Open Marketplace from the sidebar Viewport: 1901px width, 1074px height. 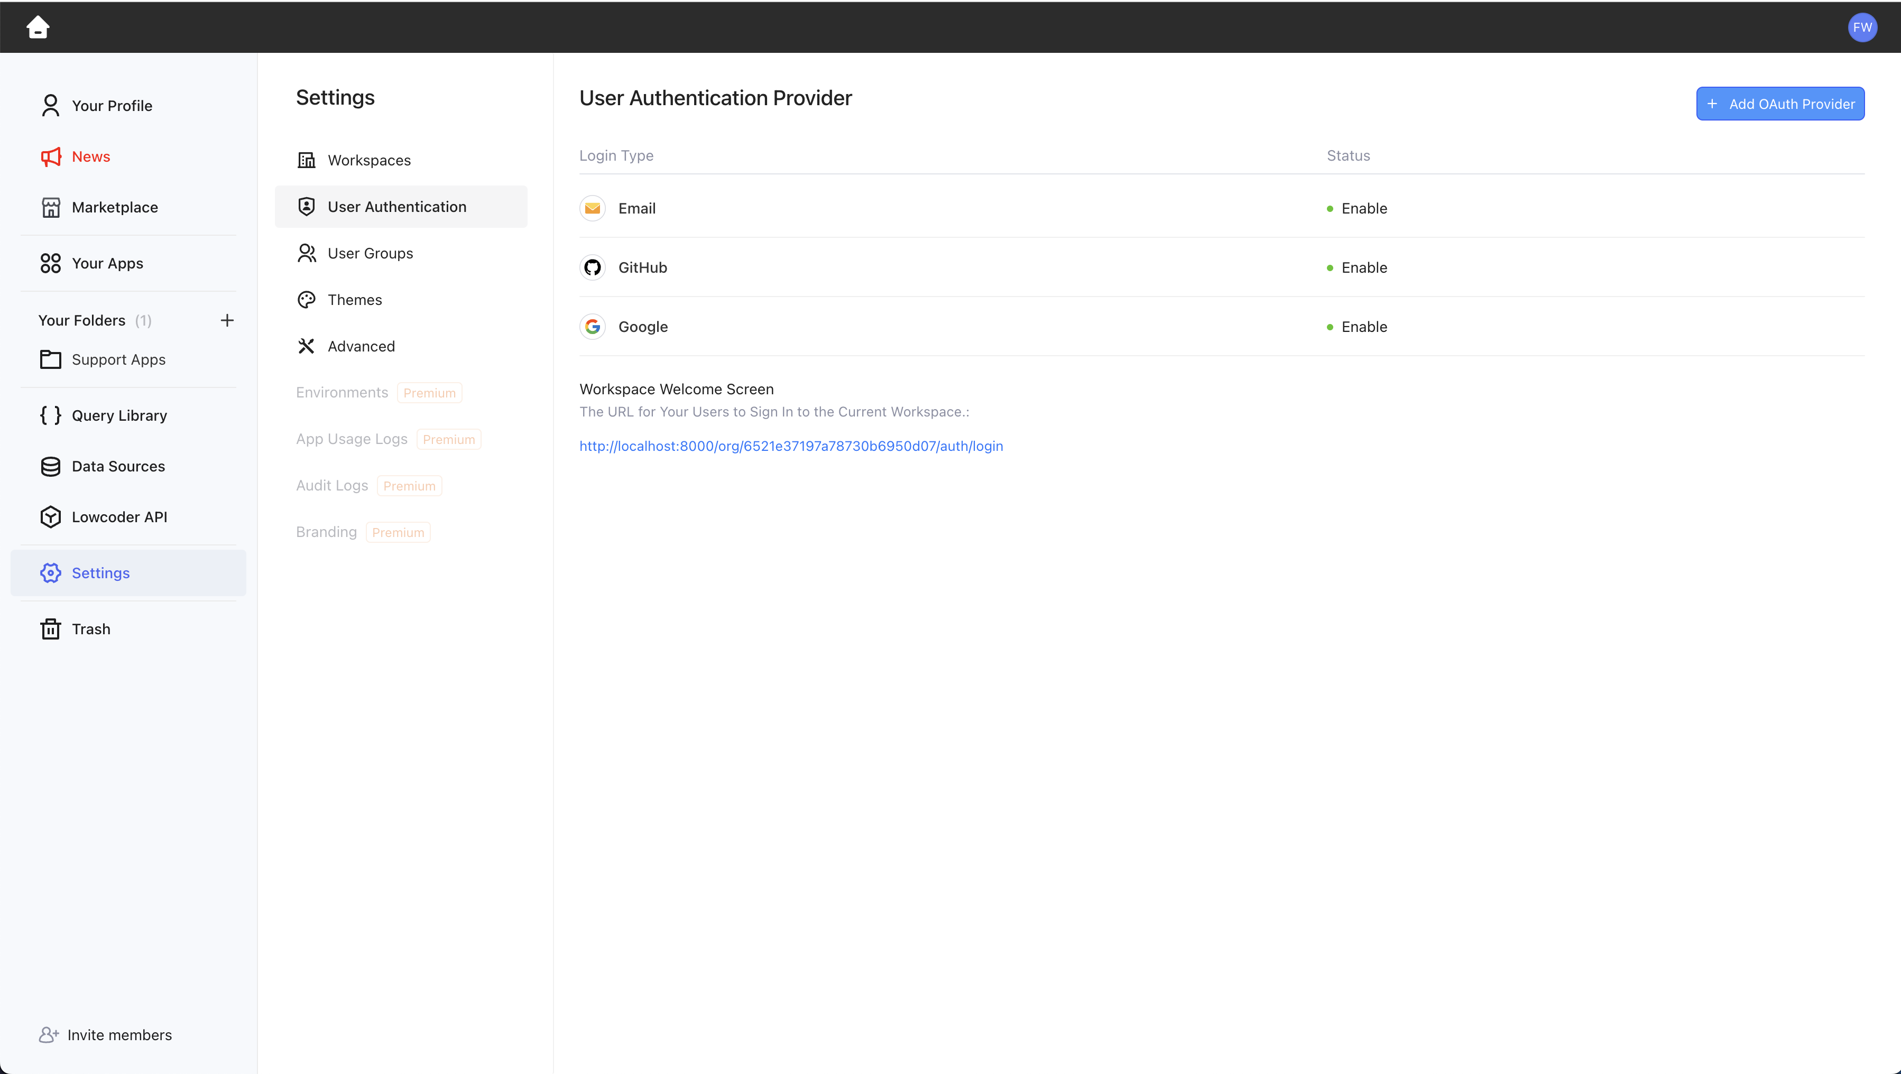point(114,207)
